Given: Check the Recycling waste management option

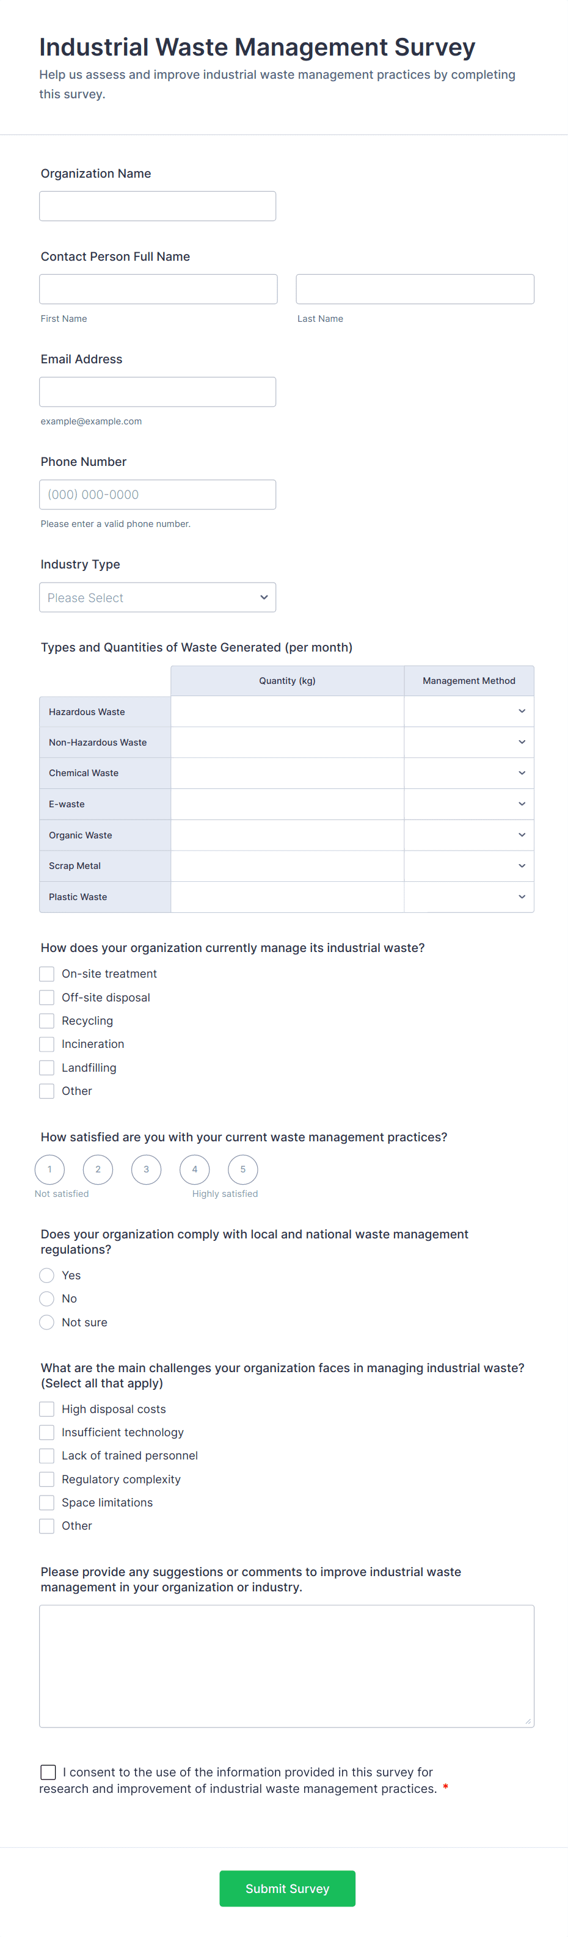Looking at the screenshot, I should coord(46,1020).
